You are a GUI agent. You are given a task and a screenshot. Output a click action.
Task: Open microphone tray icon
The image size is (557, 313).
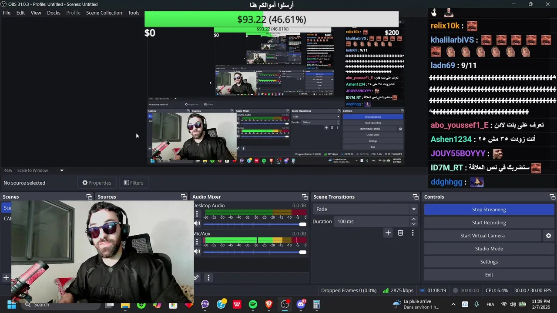(x=476, y=305)
